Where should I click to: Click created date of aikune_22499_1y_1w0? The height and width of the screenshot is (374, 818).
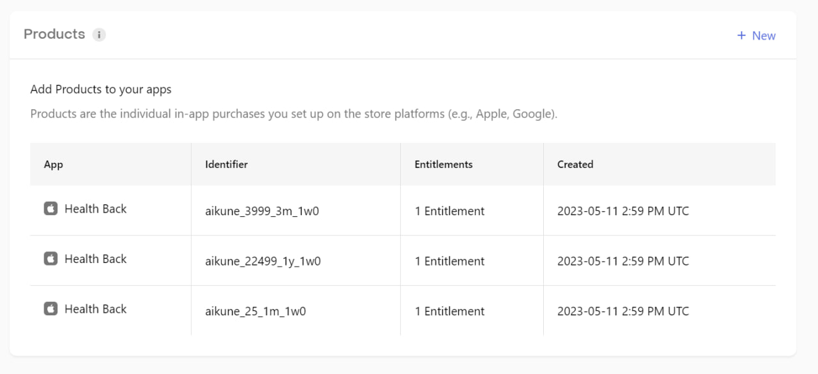click(623, 261)
